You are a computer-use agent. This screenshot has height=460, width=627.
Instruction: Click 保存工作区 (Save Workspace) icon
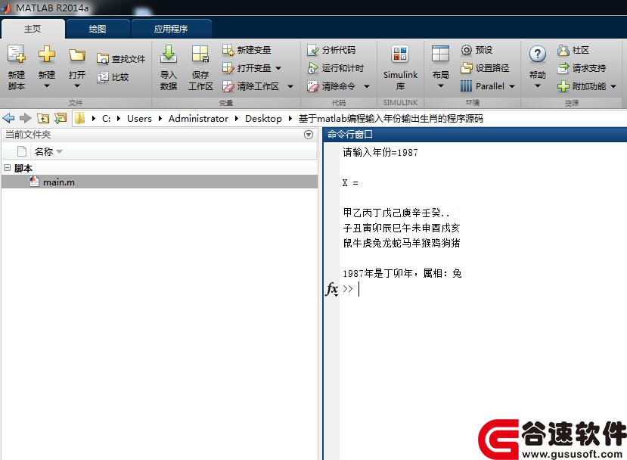[x=200, y=54]
